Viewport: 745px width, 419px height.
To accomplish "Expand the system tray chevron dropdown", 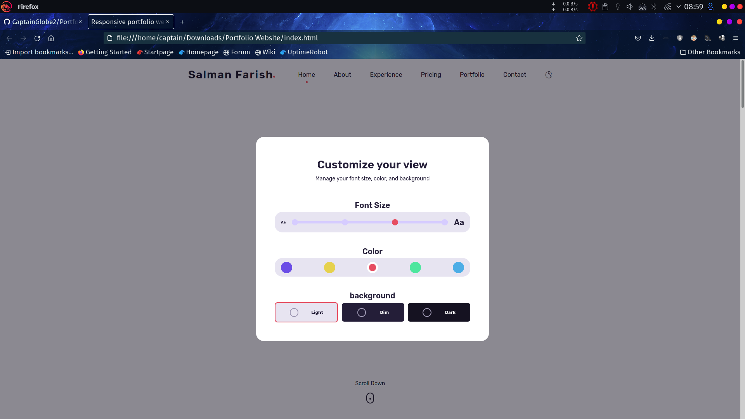I will pos(678,7).
